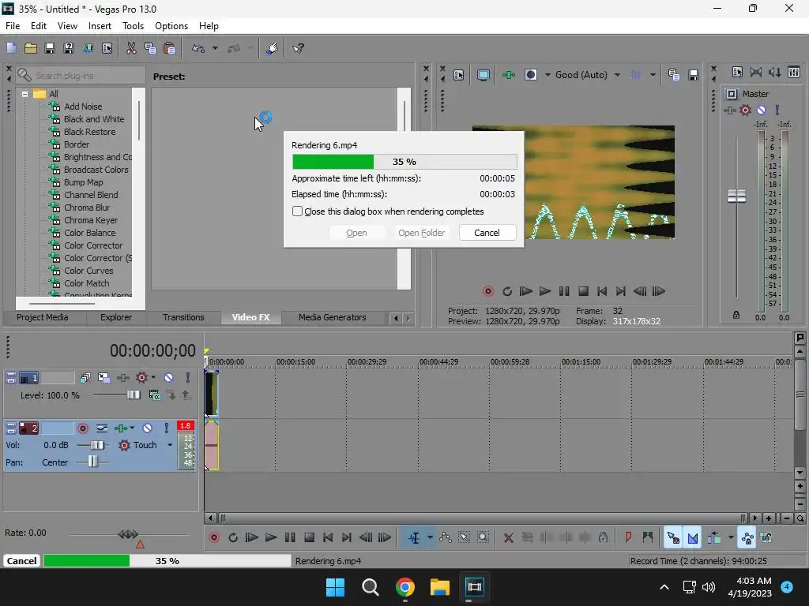809x606 pixels.
Task: Switch to the Transitions tab
Action: point(183,317)
